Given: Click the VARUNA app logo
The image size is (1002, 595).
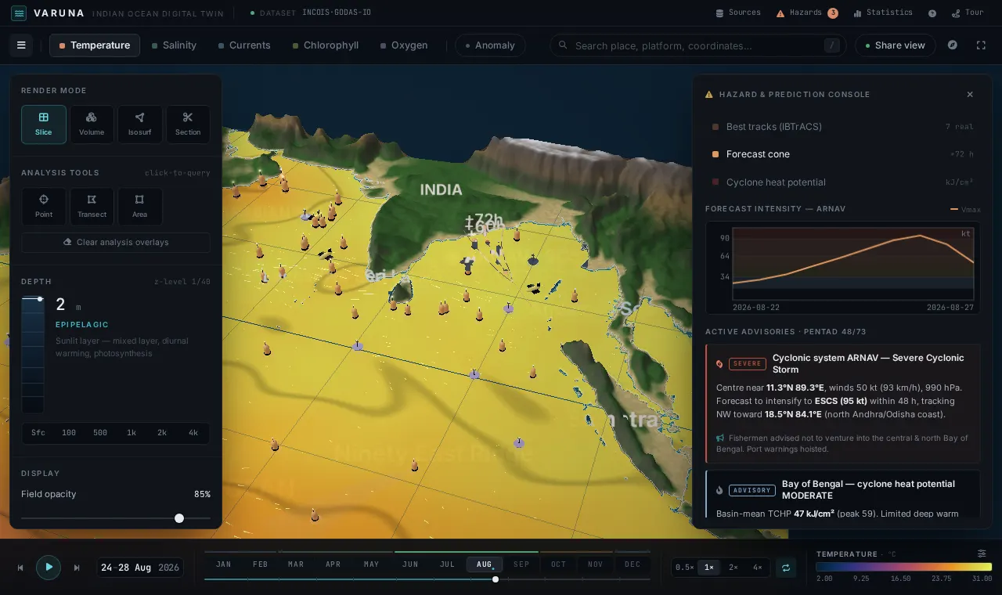Looking at the screenshot, I should tap(19, 13).
